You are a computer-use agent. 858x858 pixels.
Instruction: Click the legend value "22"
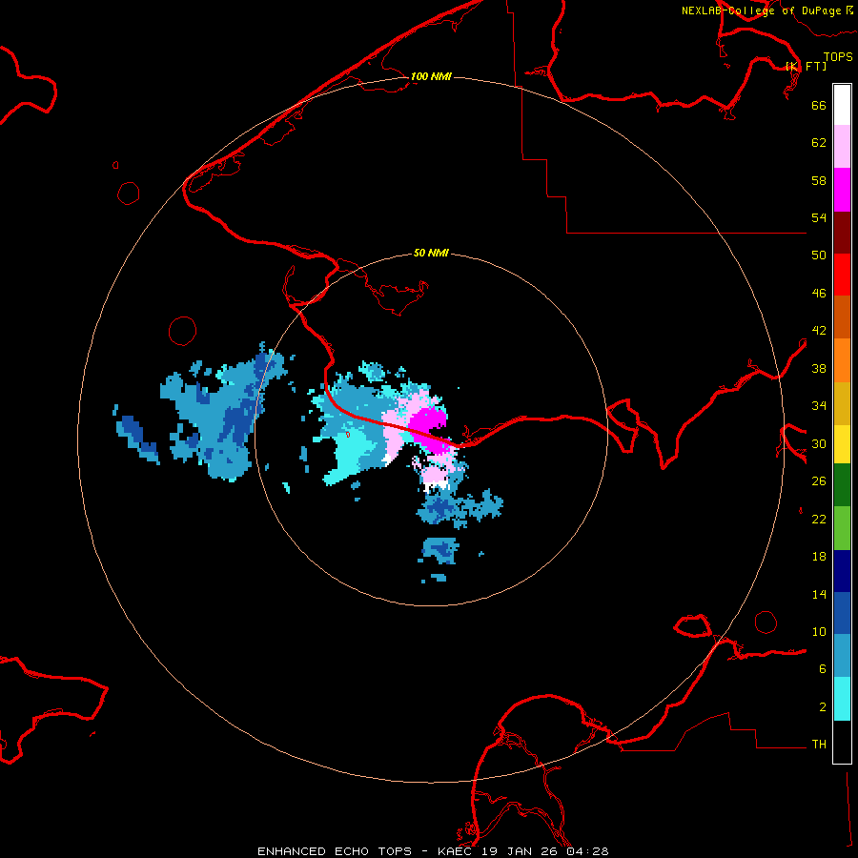(819, 520)
